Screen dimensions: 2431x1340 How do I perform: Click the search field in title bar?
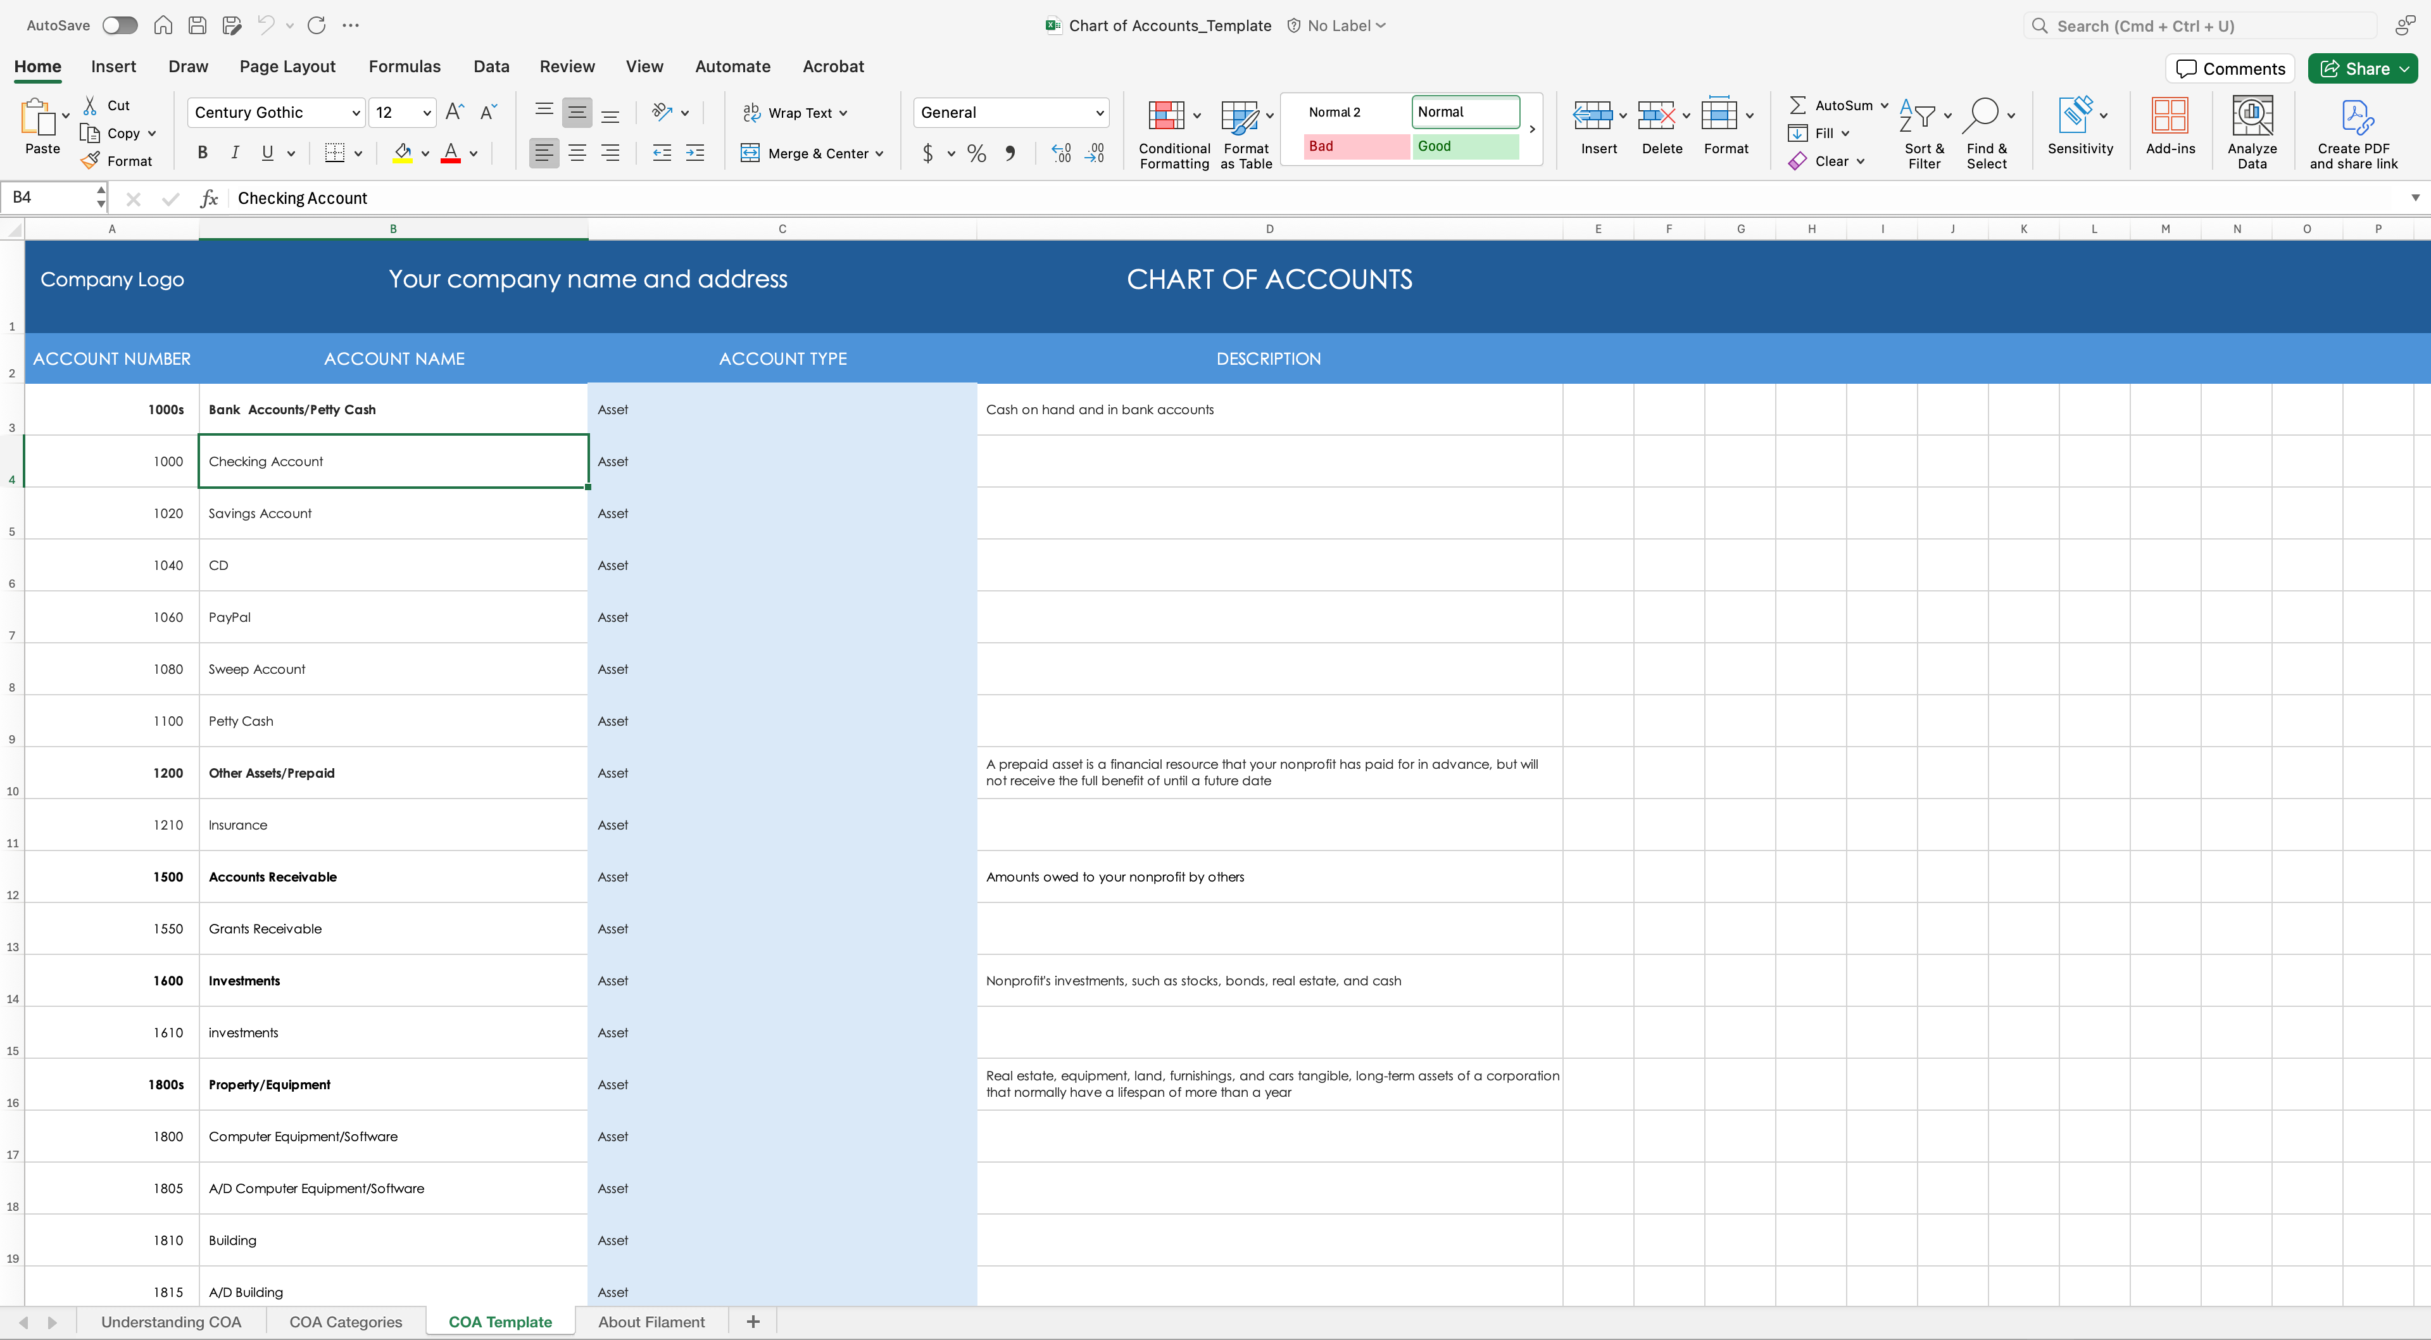coord(2199,25)
